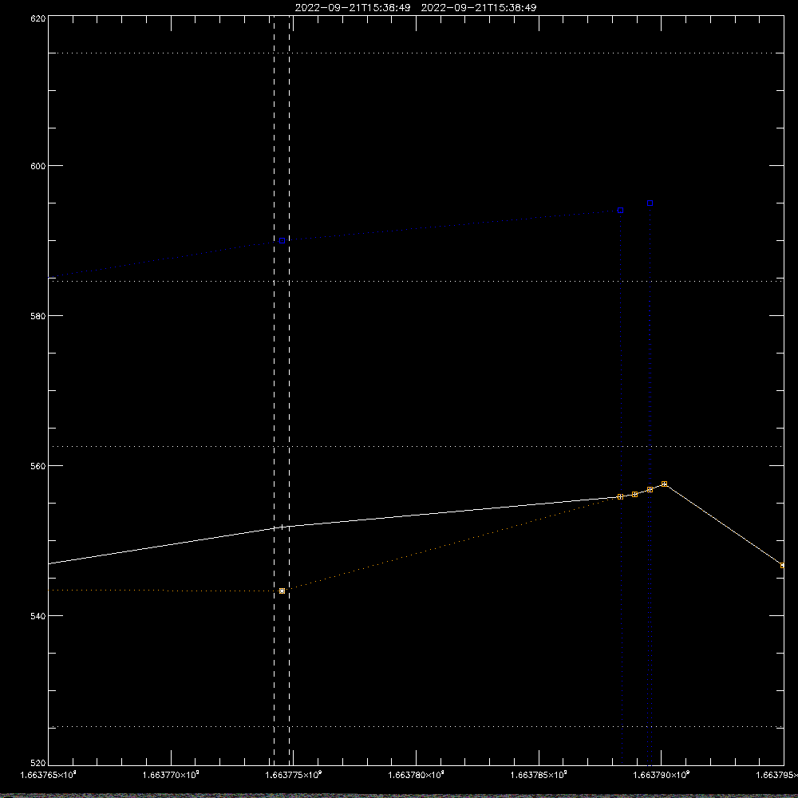Select the y-axis label 560
Image resolution: width=798 pixels, height=798 pixels.
pyautogui.click(x=38, y=466)
